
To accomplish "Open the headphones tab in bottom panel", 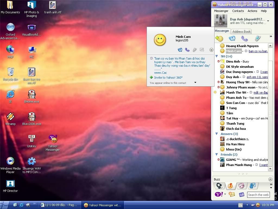I will tap(219, 186).
